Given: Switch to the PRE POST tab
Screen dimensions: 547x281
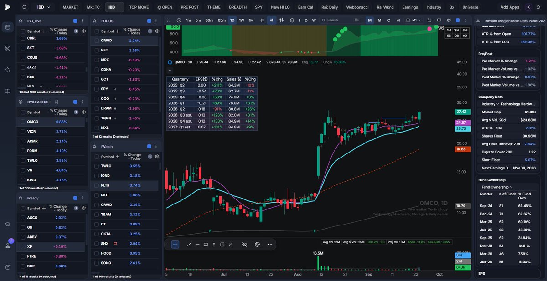Looking at the screenshot, I should 190,7.
